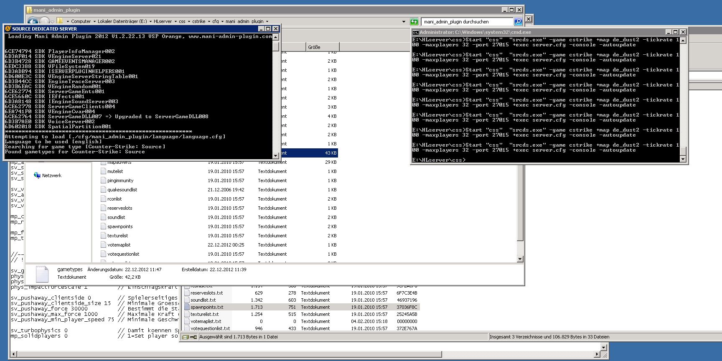This screenshot has width=722, height=361.
Task: Click the connection icon in the file manager status bar
Action: point(193,337)
